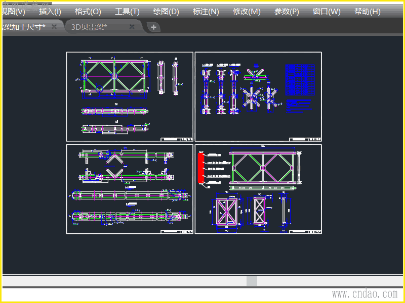This screenshot has width=405, height=303.
Task: Open the 绘图(D) menu
Action: [166, 12]
